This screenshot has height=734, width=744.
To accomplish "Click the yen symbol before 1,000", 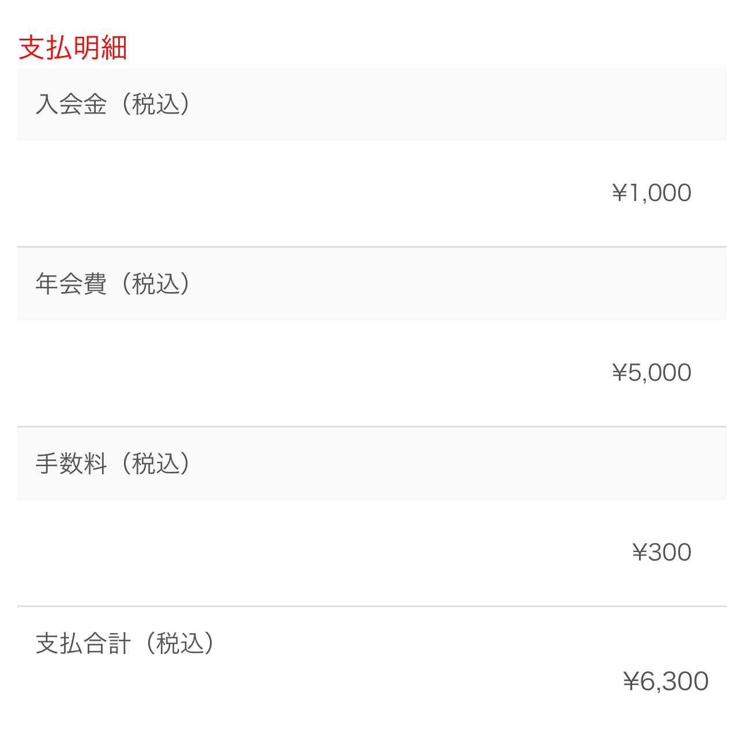I will (x=619, y=193).
